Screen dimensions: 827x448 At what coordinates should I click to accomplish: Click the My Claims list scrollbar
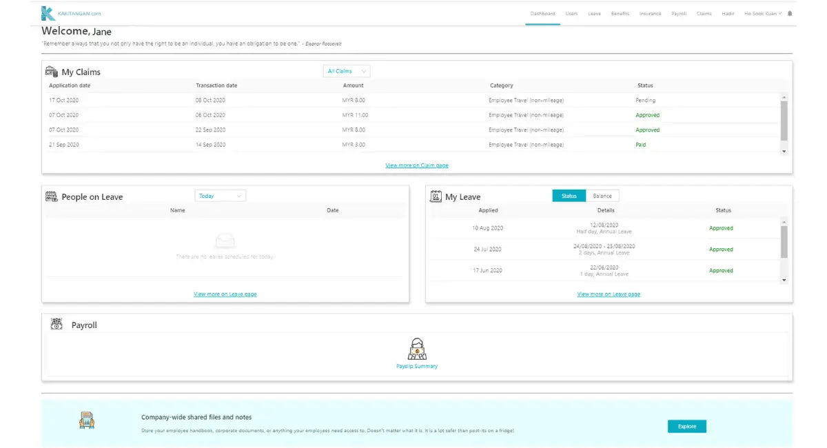(784, 121)
